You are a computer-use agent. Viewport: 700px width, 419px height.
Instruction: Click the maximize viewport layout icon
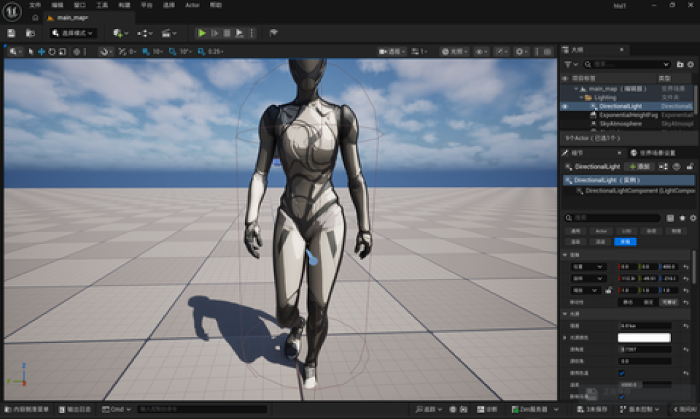(547, 52)
